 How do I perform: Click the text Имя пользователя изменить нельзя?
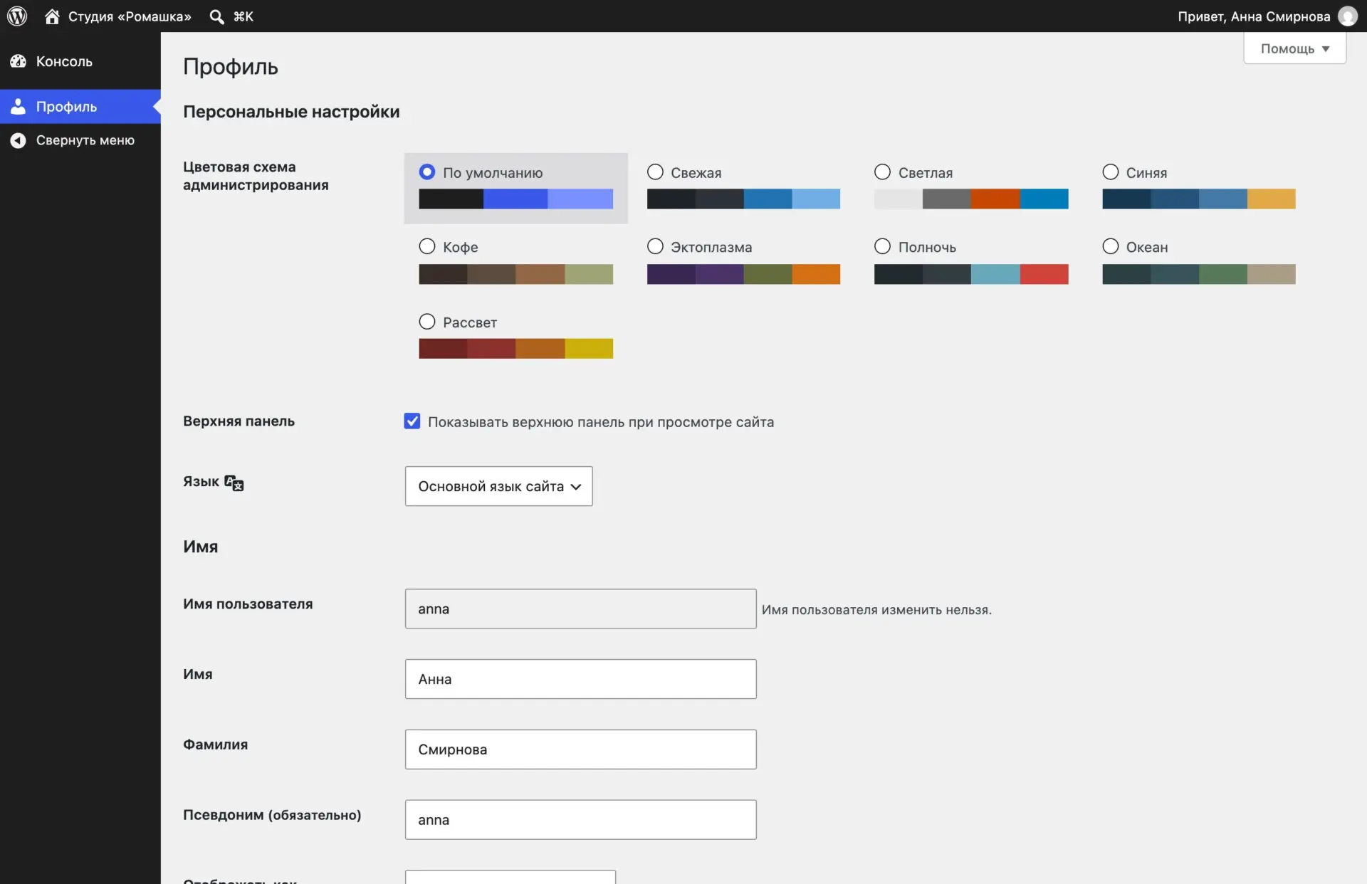[876, 610]
